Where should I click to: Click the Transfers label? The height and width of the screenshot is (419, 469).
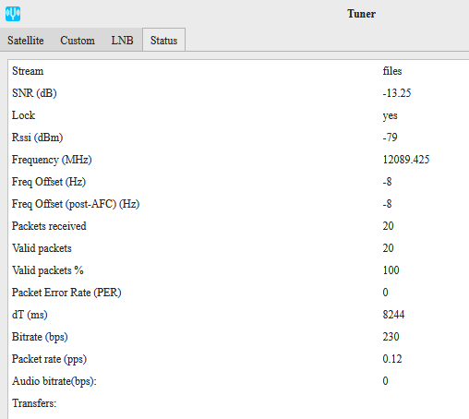[34, 403]
